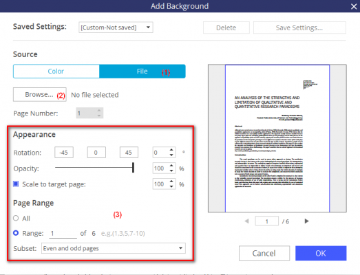Open the Saved Settings dropdown

pyautogui.click(x=116, y=27)
